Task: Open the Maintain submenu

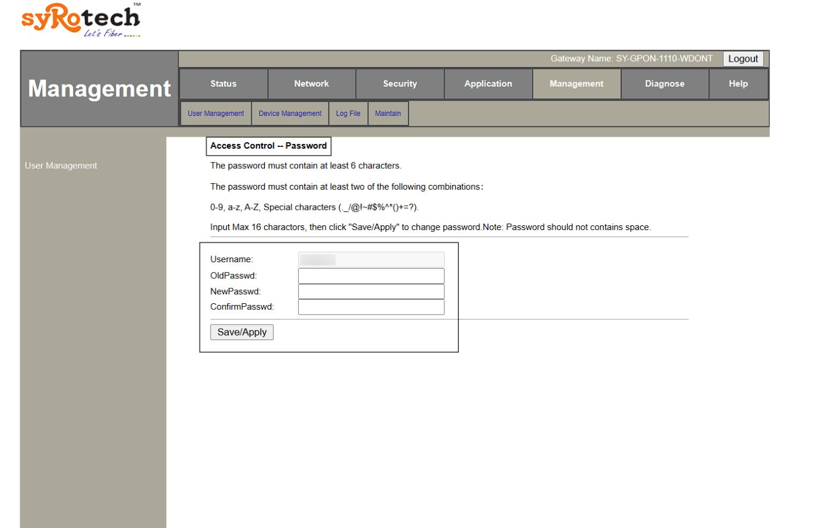Action: click(x=388, y=113)
